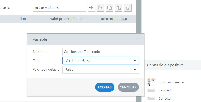Sort by Valor predeterminado column header
The width and height of the screenshot is (201, 102).
pos(67,19)
